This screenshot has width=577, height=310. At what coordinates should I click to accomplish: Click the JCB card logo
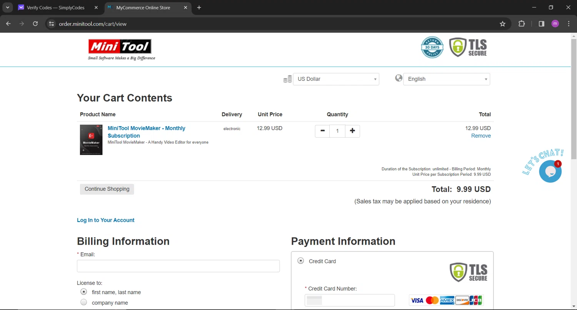pyautogui.click(x=476, y=300)
